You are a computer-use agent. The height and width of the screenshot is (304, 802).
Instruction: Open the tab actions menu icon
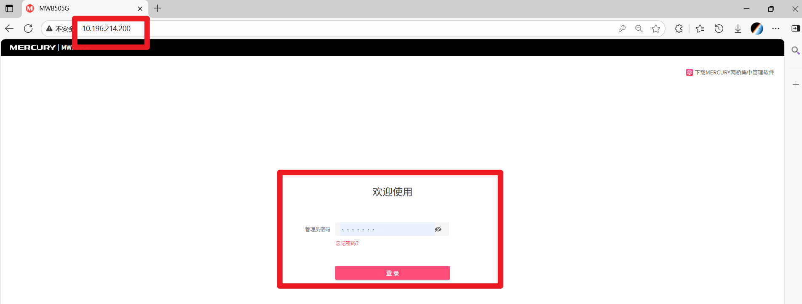click(9, 8)
